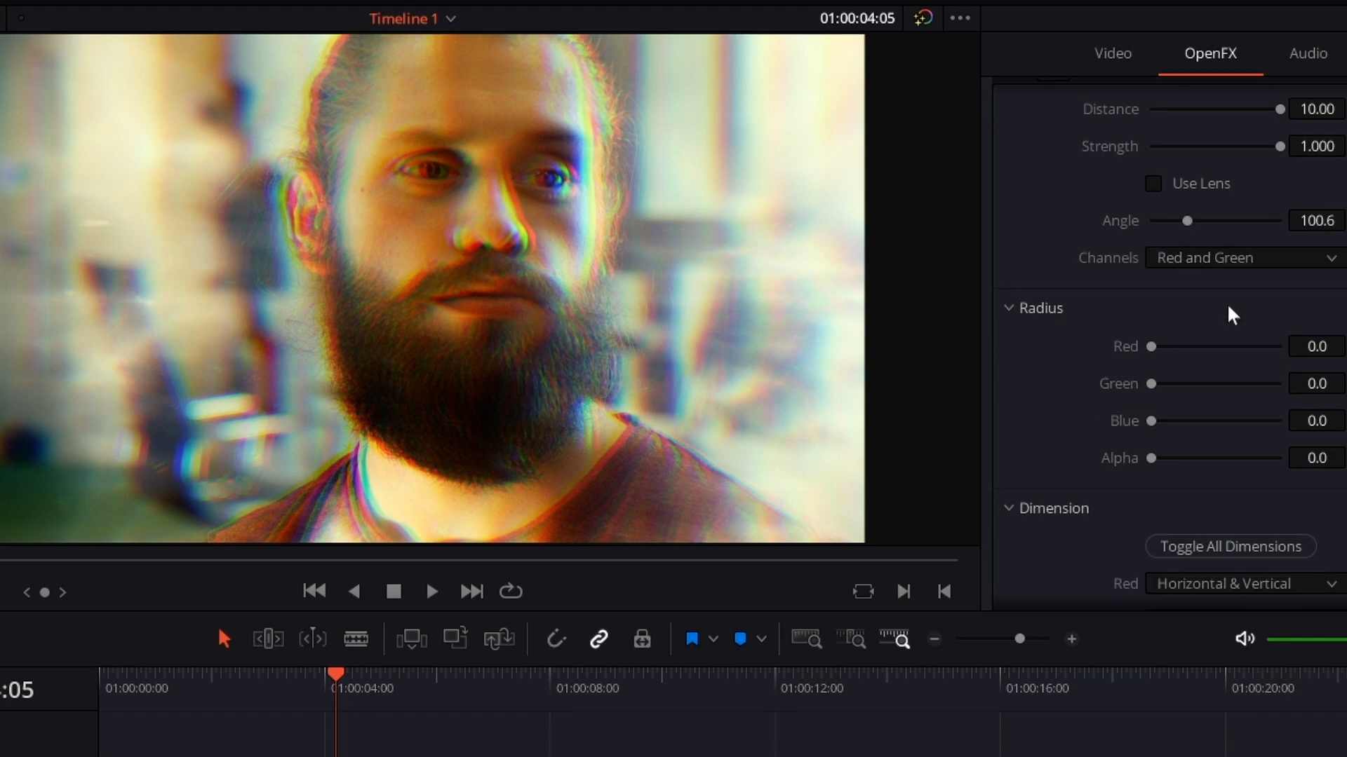Screen dimensions: 1347x757
Task: Enable the Use Lens checkbox
Action: pyautogui.click(x=1153, y=183)
